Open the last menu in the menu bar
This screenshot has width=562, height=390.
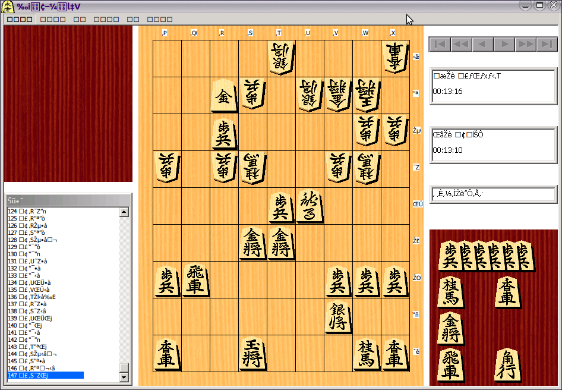tap(160, 20)
